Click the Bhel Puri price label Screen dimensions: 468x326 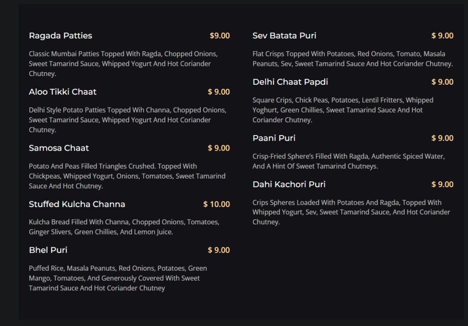(x=219, y=250)
